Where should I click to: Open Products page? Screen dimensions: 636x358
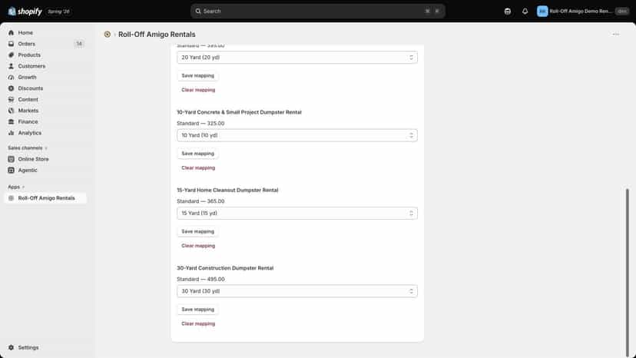(29, 55)
